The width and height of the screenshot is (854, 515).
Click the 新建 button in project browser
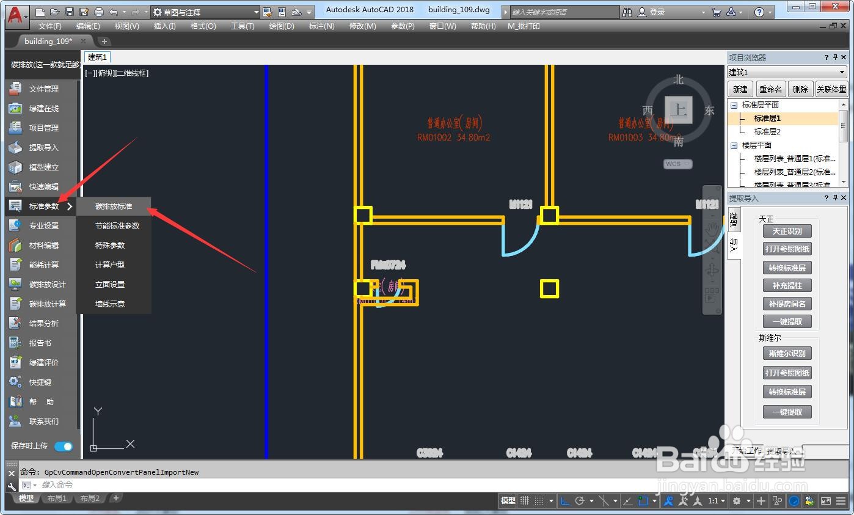tap(740, 89)
